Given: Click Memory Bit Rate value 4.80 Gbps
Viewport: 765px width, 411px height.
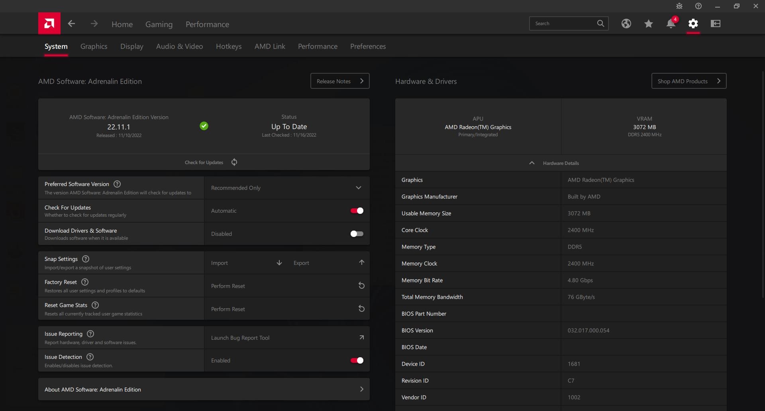Looking at the screenshot, I should pos(580,280).
